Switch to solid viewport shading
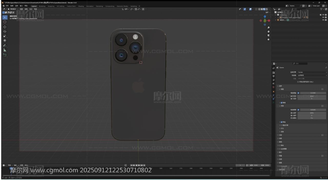 click(x=262, y=9)
